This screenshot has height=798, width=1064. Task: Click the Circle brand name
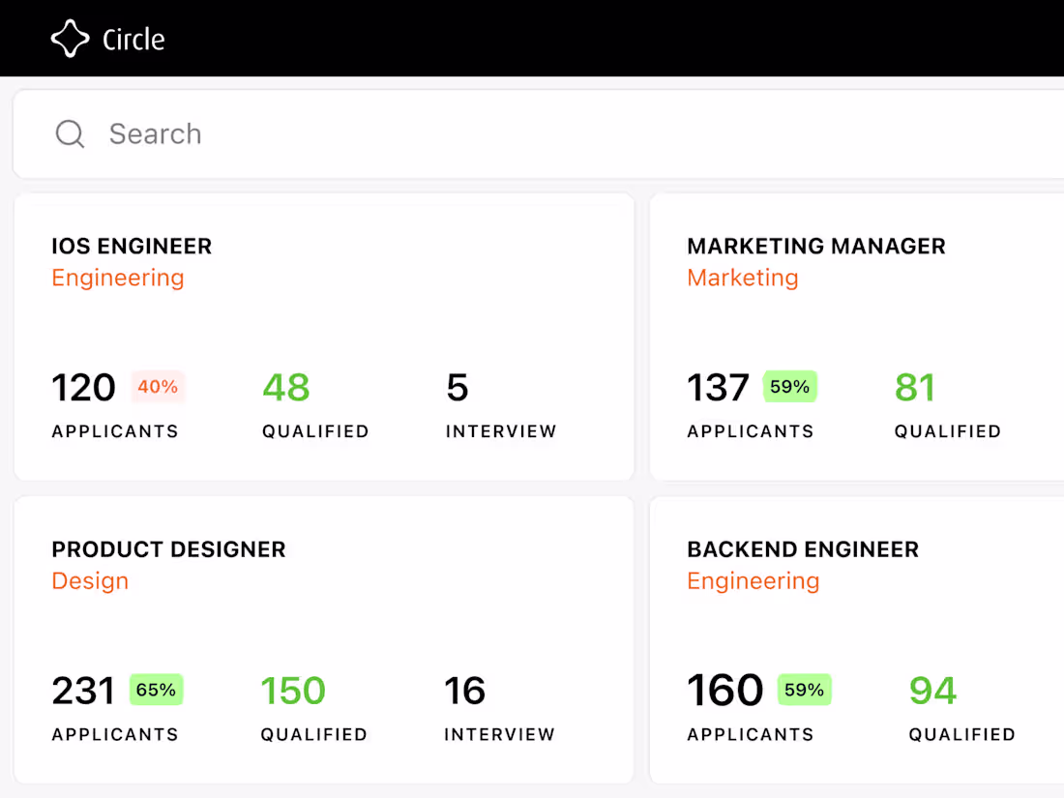click(133, 40)
